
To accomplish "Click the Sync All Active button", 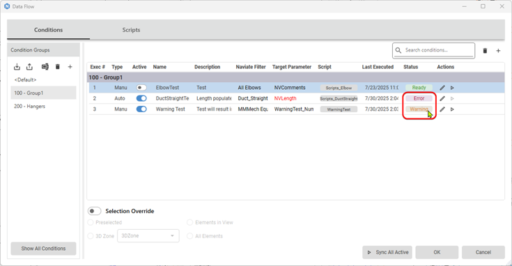I will pos(387,252).
